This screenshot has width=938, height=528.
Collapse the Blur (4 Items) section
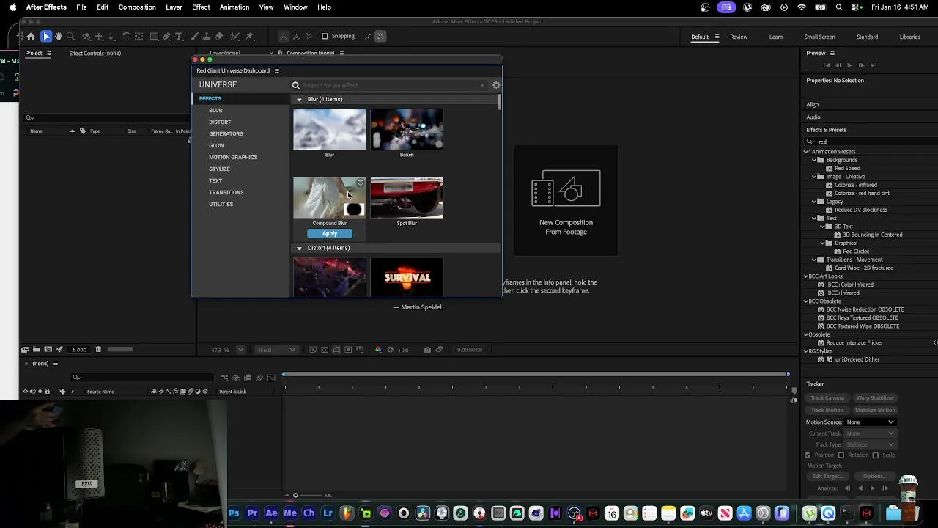pyautogui.click(x=299, y=100)
